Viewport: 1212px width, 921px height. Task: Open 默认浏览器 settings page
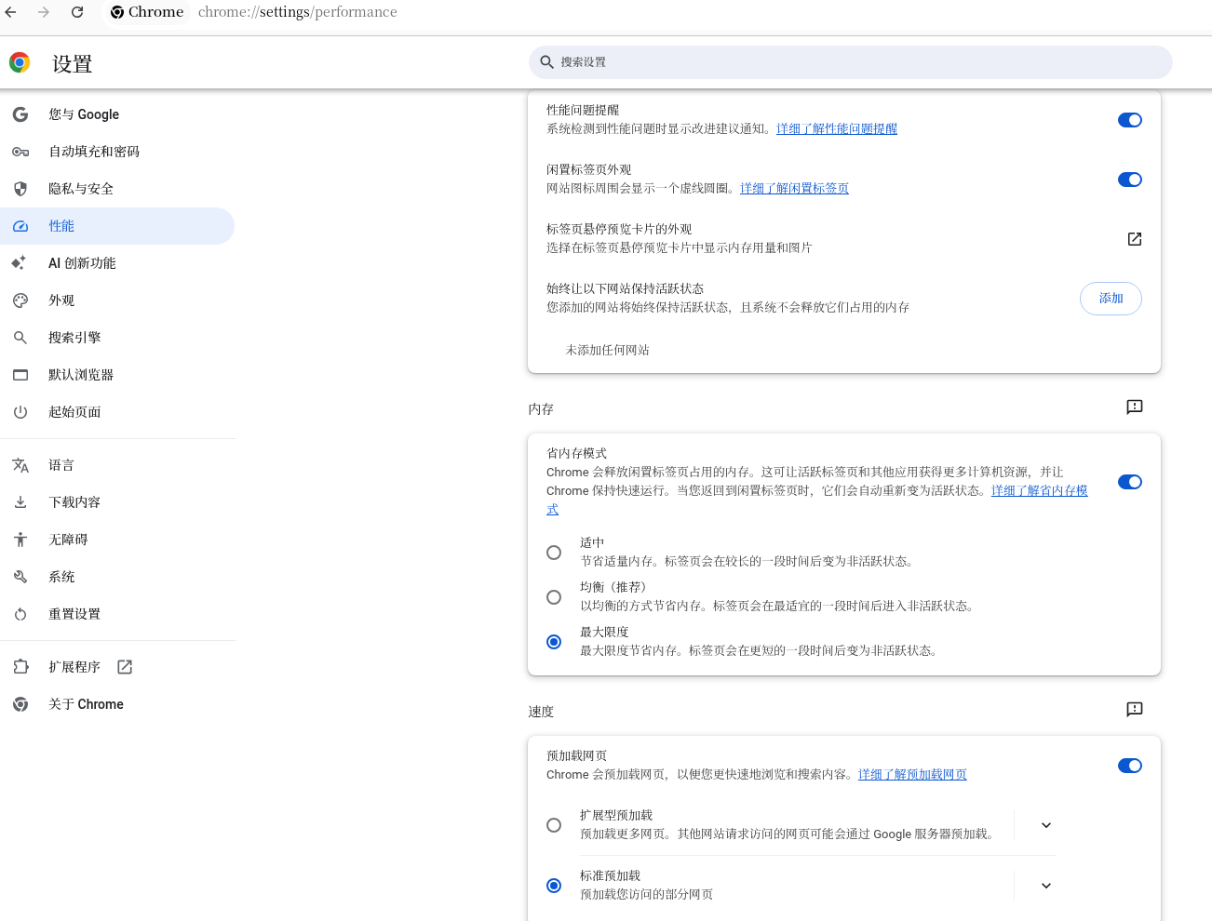click(x=117, y=375)
